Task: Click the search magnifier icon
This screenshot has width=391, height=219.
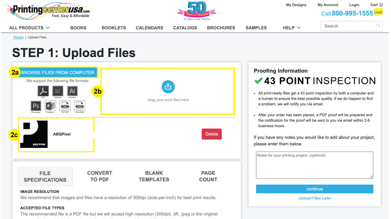Action: (378, 26)
